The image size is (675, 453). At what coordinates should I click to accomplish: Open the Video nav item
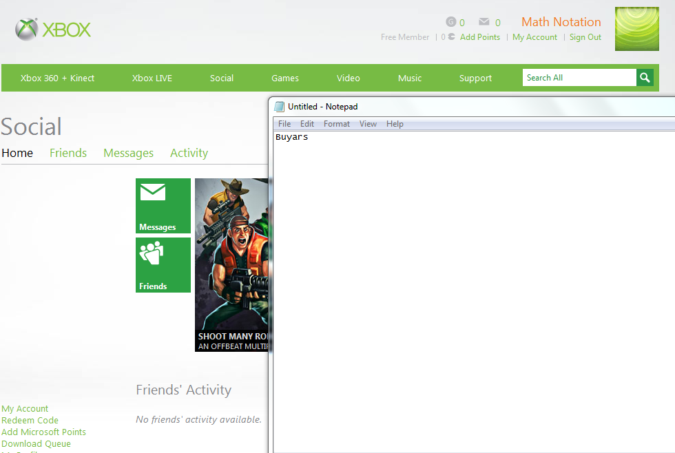pyautogui.click(x=349, y=78)
